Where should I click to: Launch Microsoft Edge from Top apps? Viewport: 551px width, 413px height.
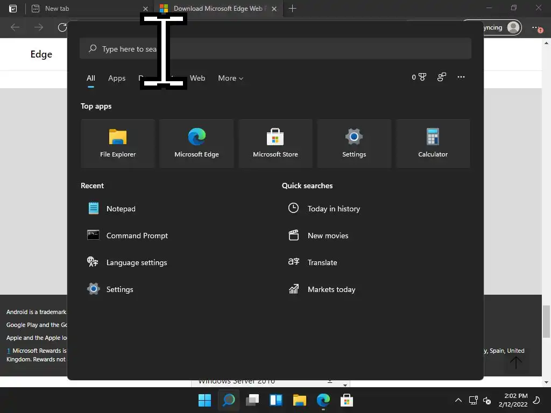[x=196, y=143]
